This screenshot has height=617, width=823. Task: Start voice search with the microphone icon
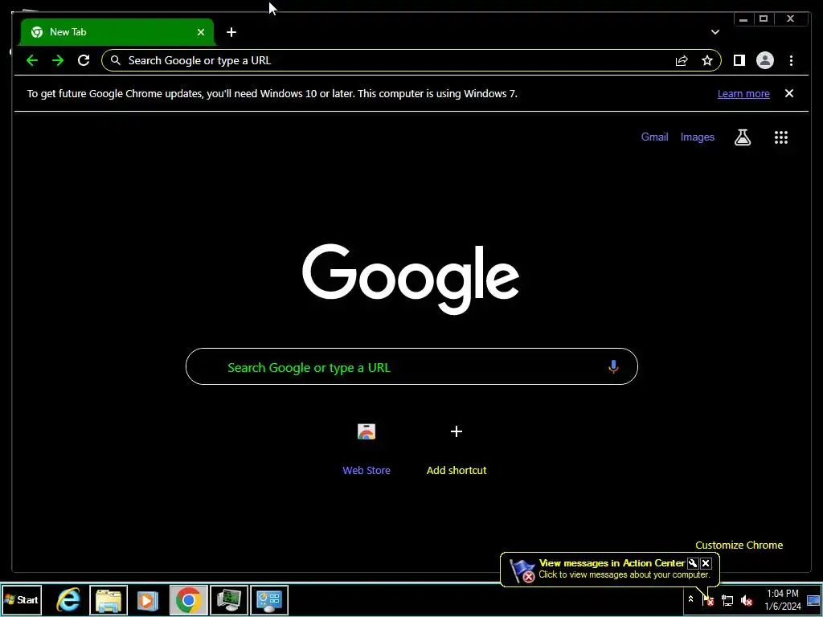613,366
